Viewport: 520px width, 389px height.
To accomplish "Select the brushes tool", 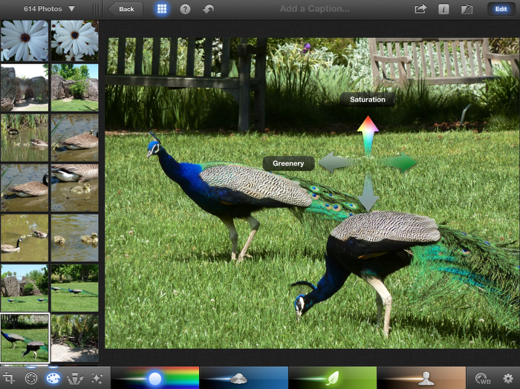I will pyautogui.click(x=75, y=378).
